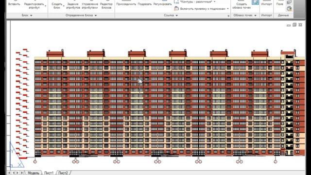
Task: Restore the drawing viewport window
Action: click(x=294, y=25)
